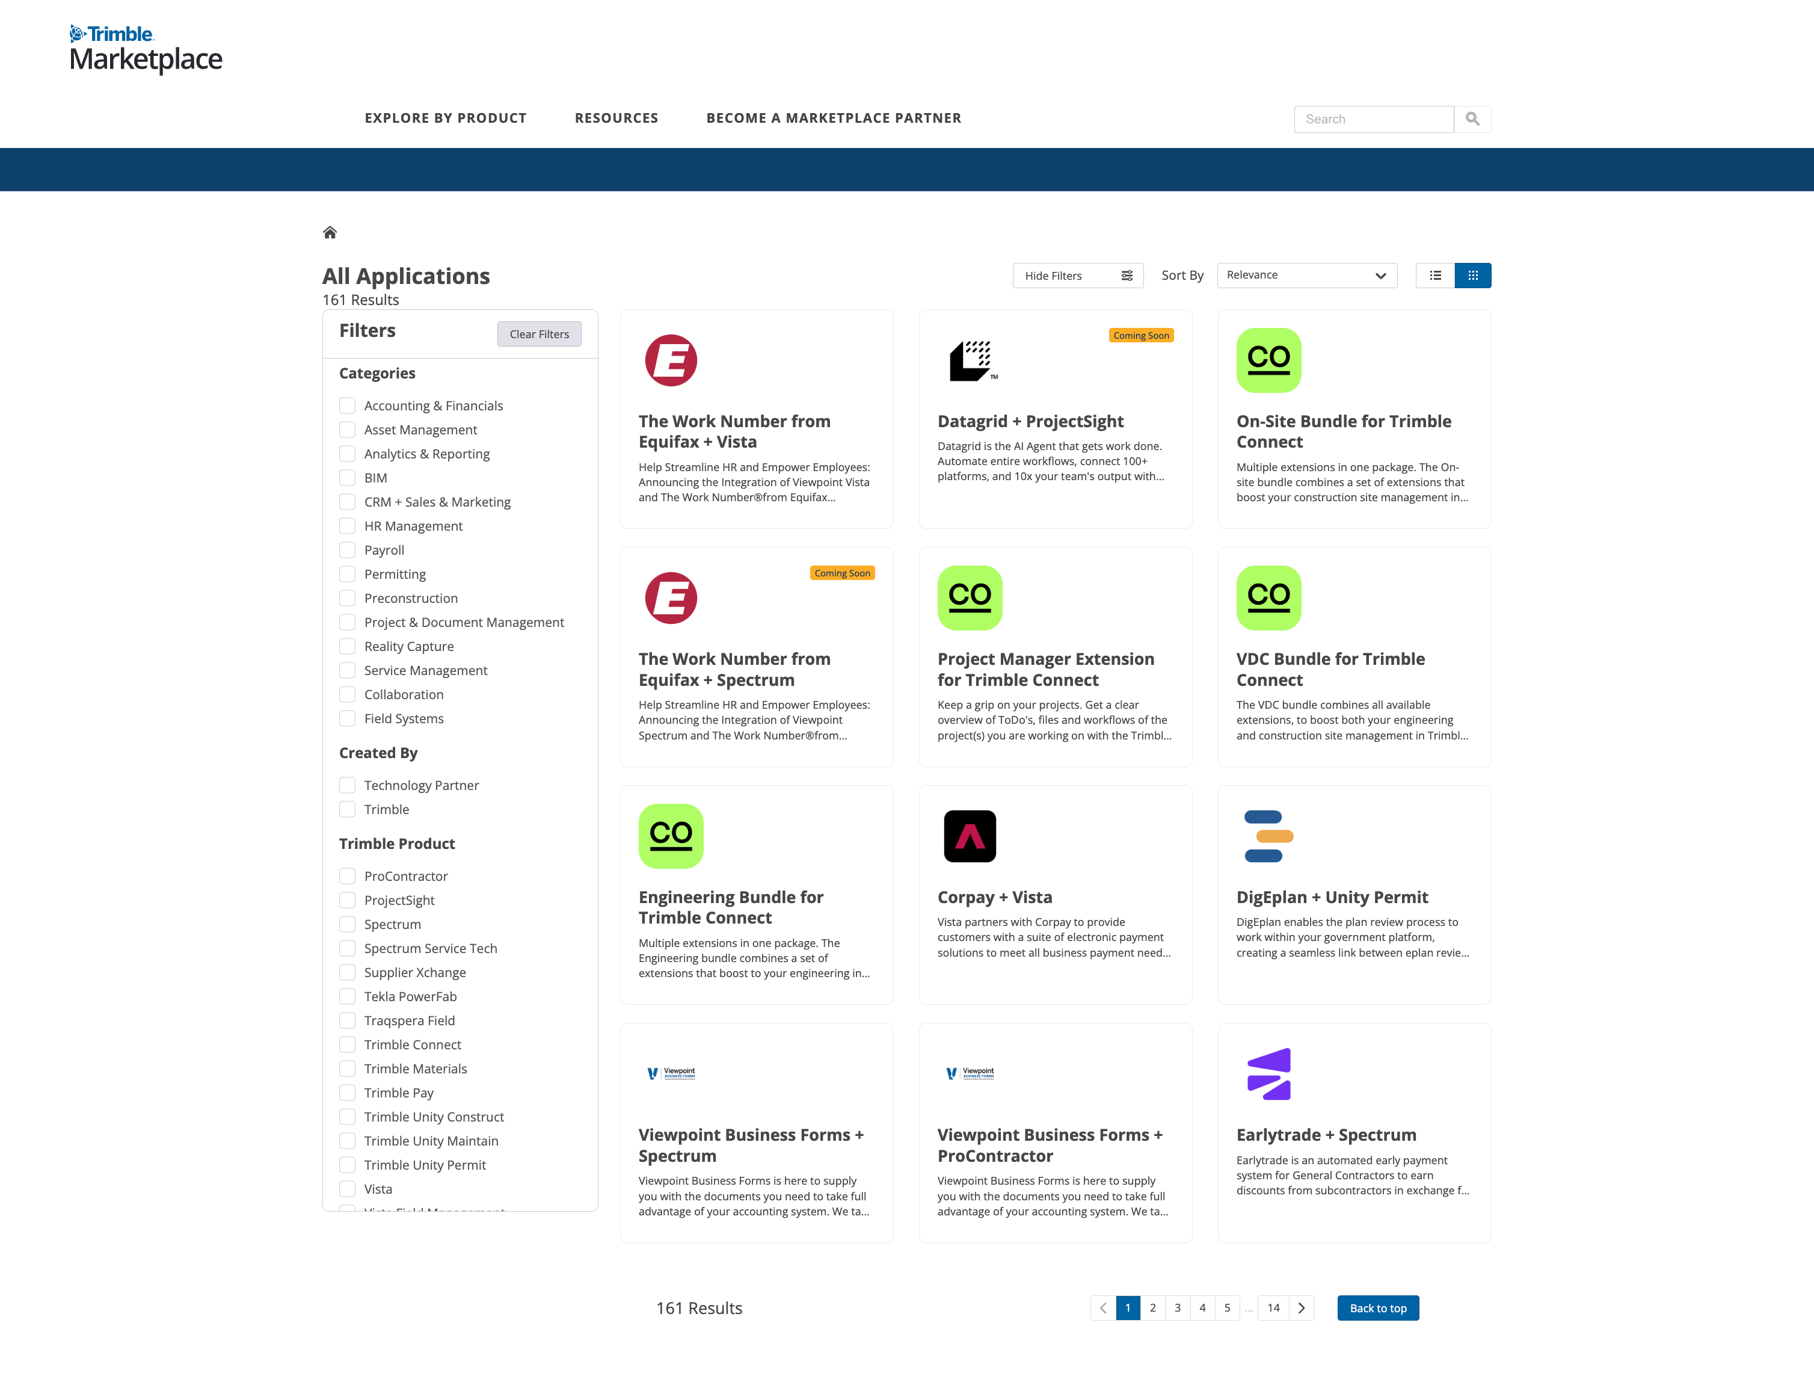Switch to list view layout
This screenshot has width=1814, height=1376.
(x=1434, y=276)
